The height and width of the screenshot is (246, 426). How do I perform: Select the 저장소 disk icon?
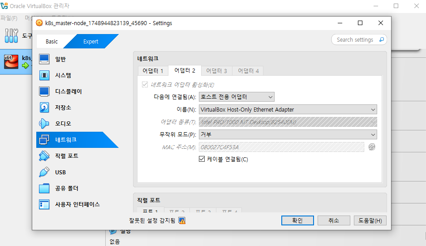pyautogui.click(x=44, y=108)
